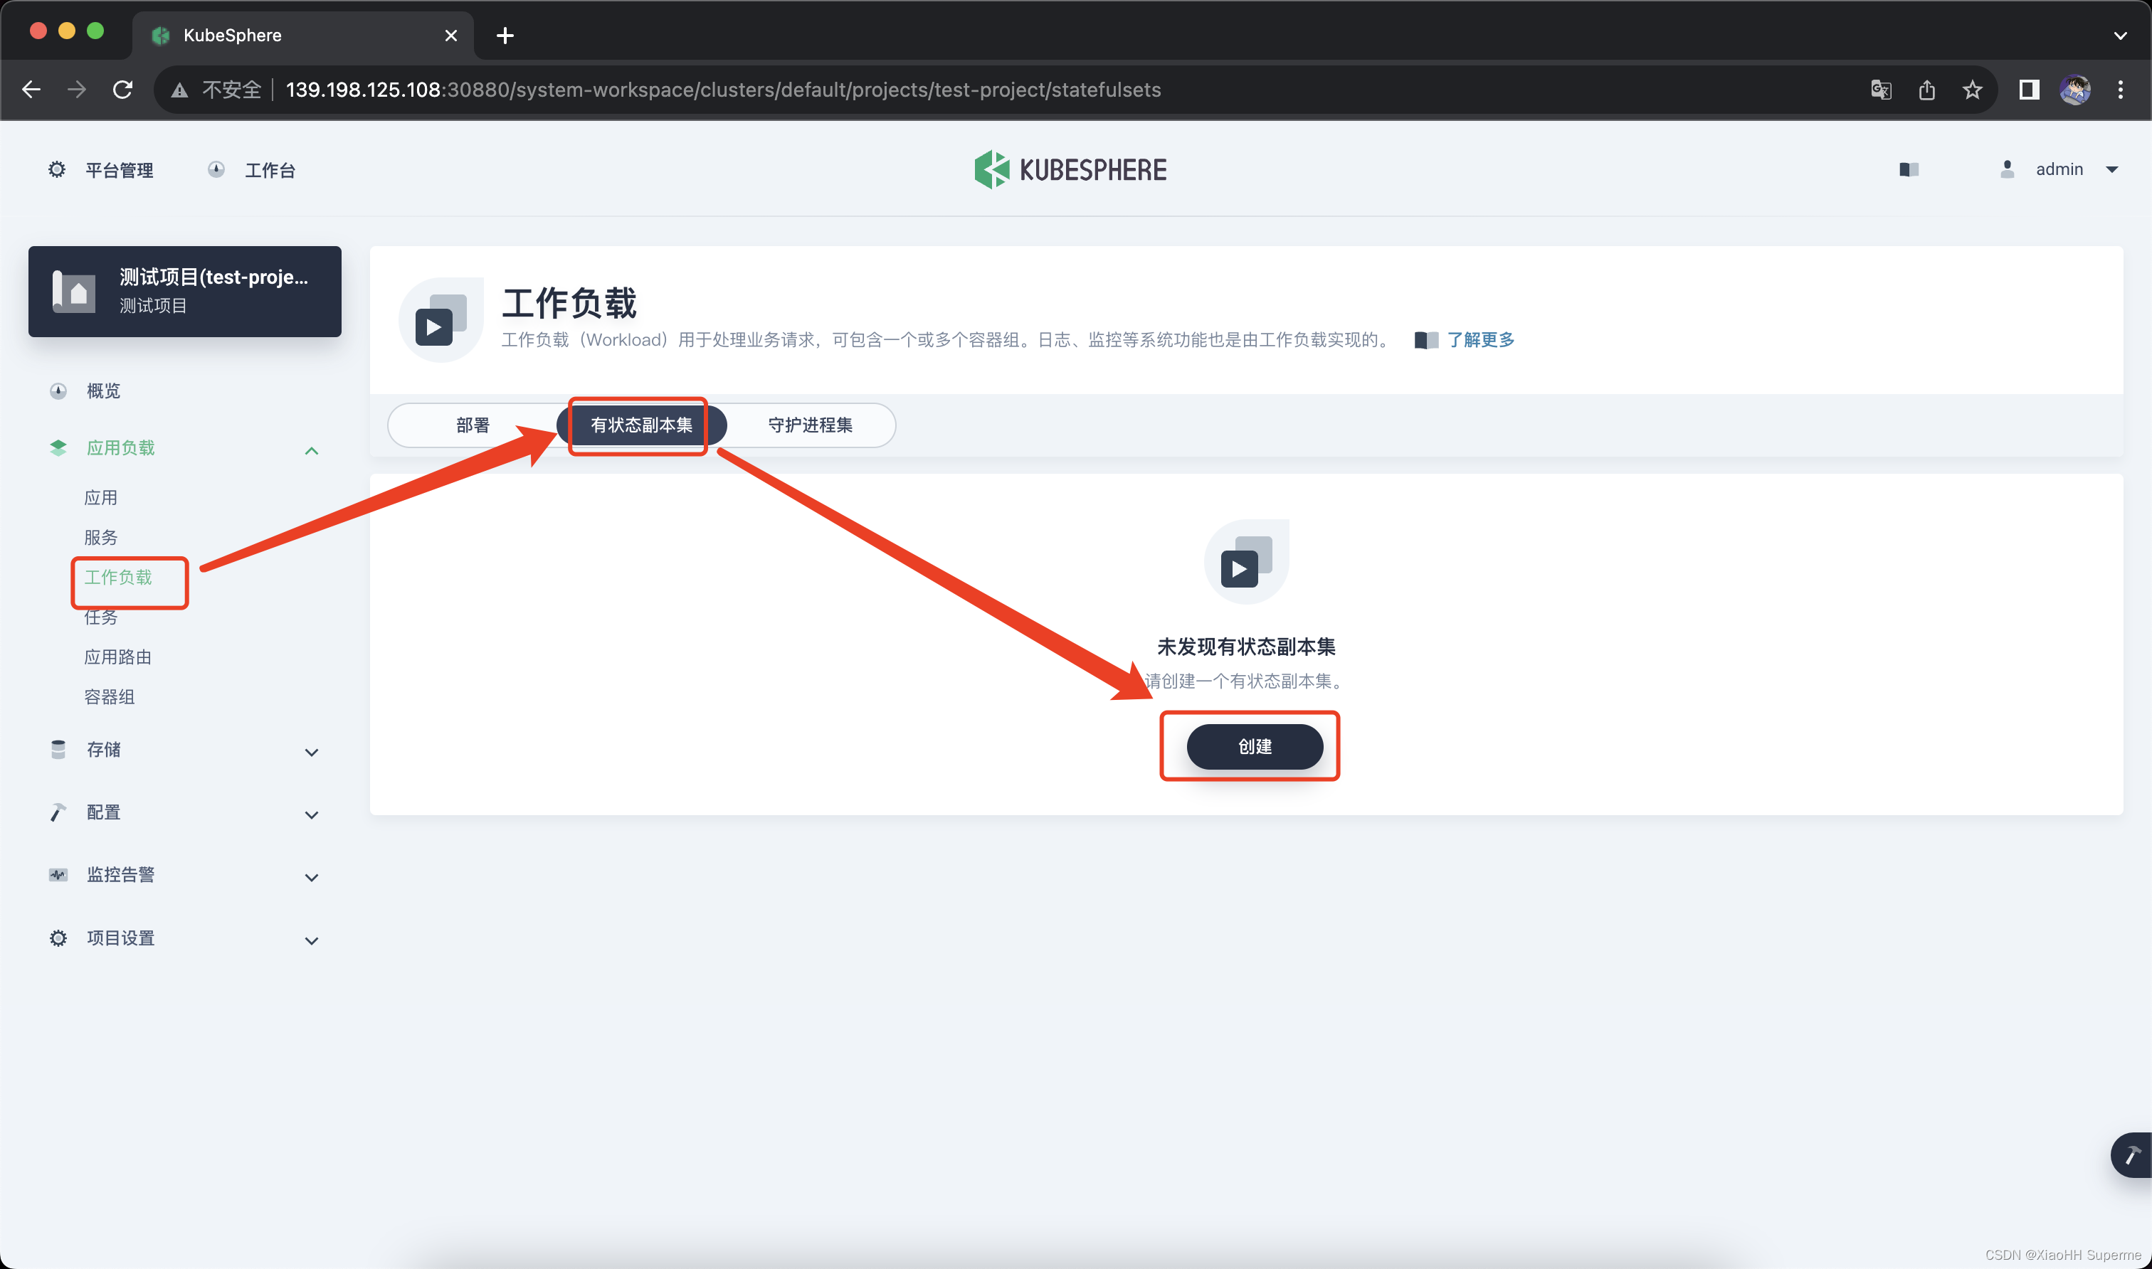The image size is (2152, 1269).
Task: Click the KubeSphere logo
Action: coord(1070,169)
